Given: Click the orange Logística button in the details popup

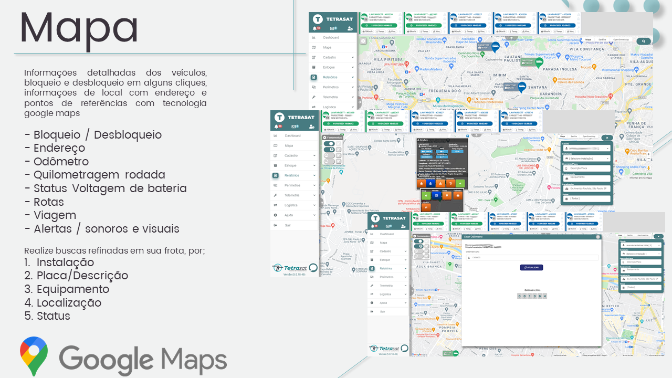Looking at the screenshot, I should [x=426, y=206].
